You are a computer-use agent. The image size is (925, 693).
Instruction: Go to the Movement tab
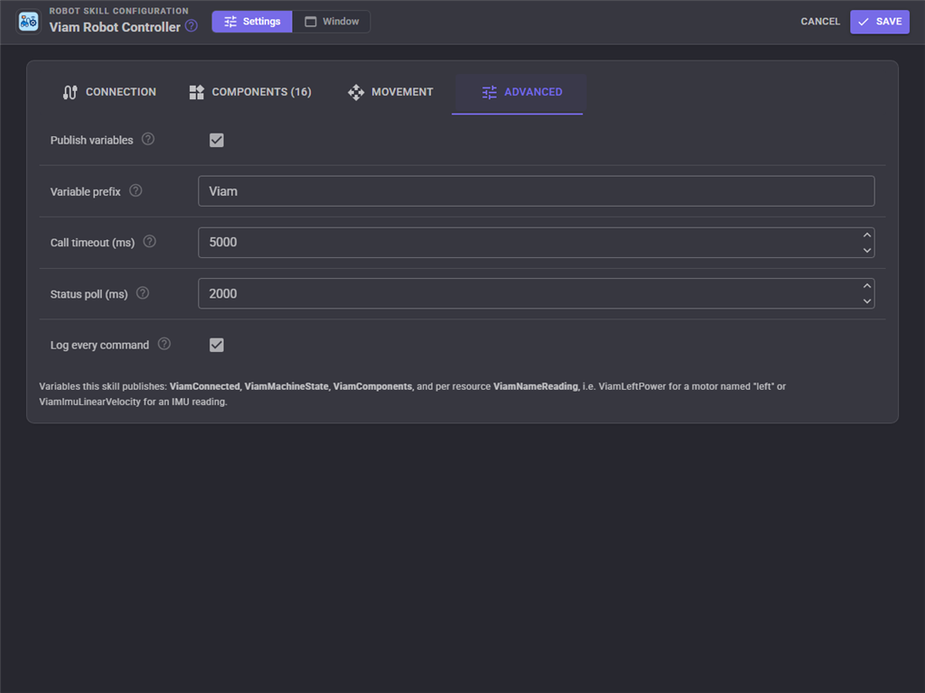pyautogui.click(x=390, y=92)
